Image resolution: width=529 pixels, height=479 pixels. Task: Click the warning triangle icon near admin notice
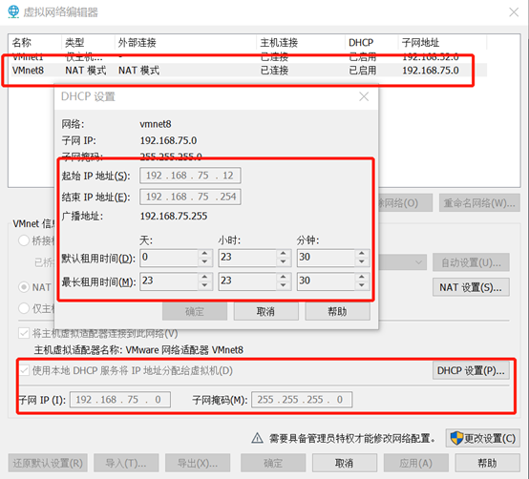[x=257, y=438]
